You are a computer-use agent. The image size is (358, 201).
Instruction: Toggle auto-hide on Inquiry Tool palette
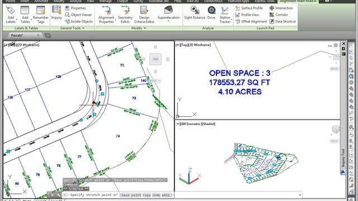(x=343, y=49)
